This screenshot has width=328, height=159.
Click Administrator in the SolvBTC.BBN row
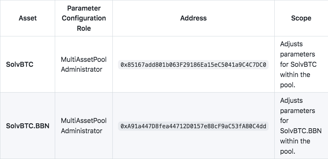click(81, 131)
